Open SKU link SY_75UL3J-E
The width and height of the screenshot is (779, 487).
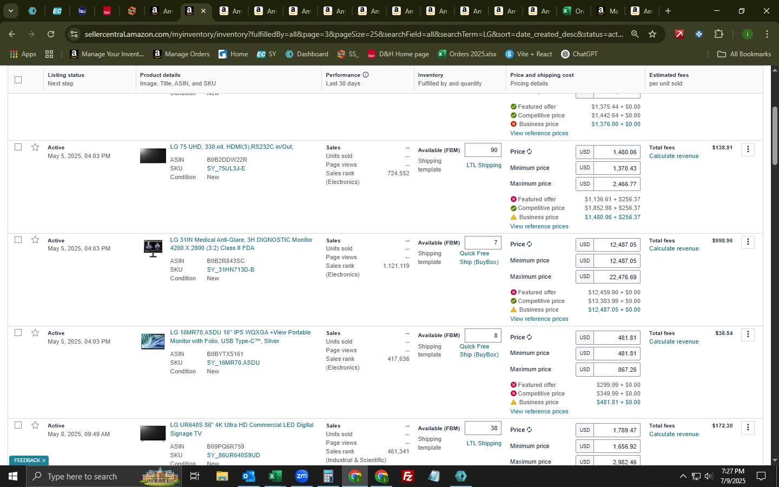226,168
